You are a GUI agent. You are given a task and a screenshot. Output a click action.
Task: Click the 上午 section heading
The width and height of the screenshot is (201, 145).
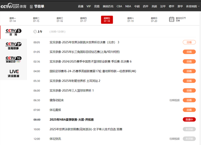click(40, 32)
